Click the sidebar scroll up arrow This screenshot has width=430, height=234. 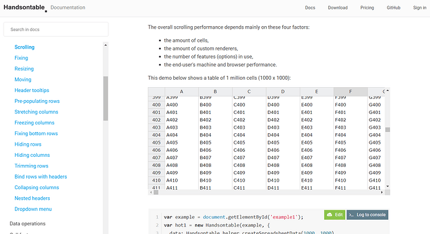tap(105, 45)
